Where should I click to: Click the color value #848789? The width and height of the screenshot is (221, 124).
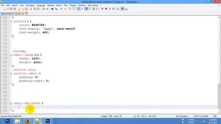point(38,25)
